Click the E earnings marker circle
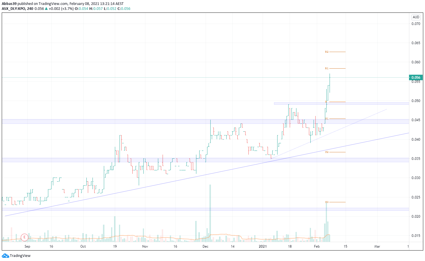 [24, 237]
